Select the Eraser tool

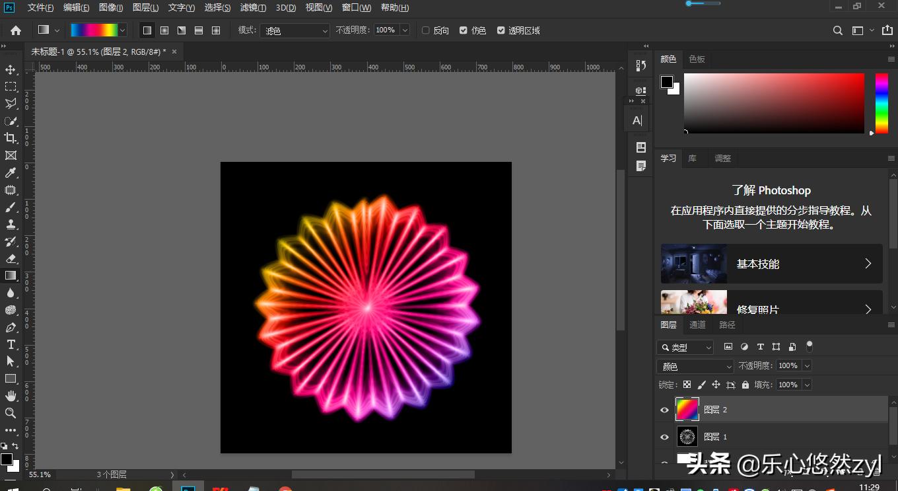click(x=11, y=258)
